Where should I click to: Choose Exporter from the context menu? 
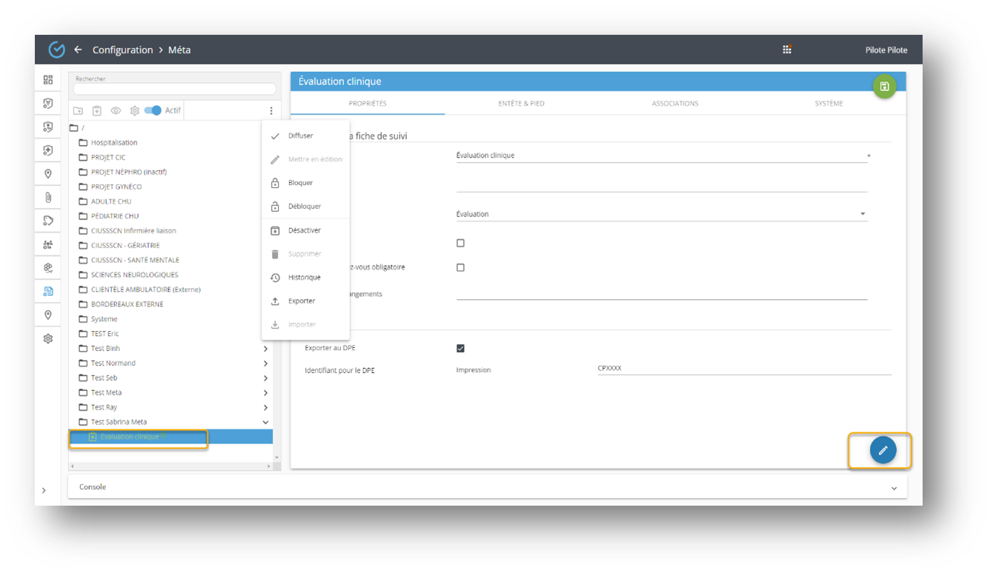[302, 301]
